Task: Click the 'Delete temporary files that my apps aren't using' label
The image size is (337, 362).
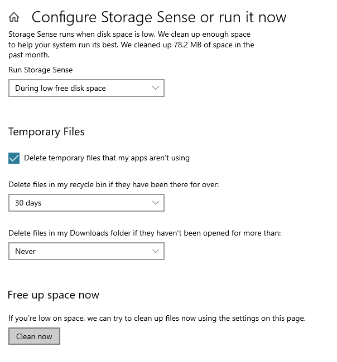Action: (x=107, y=158)
